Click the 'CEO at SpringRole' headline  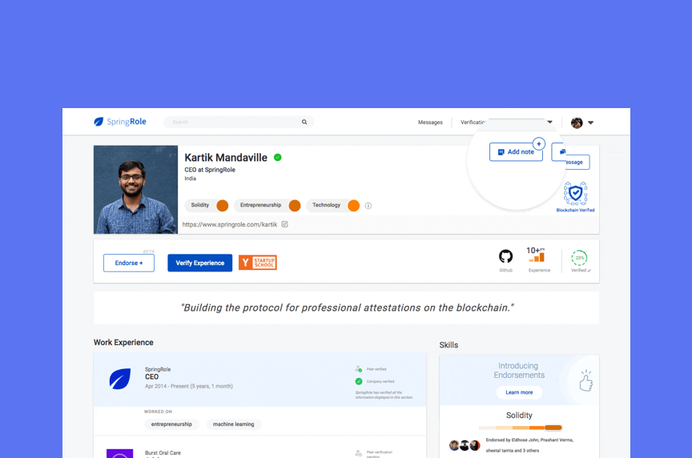pos(210,170)
